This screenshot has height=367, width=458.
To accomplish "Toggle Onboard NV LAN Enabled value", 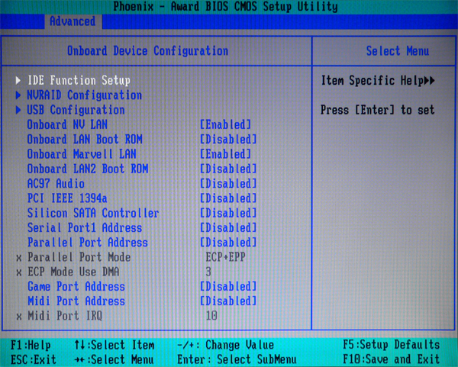I will click(x=225, y=124).
